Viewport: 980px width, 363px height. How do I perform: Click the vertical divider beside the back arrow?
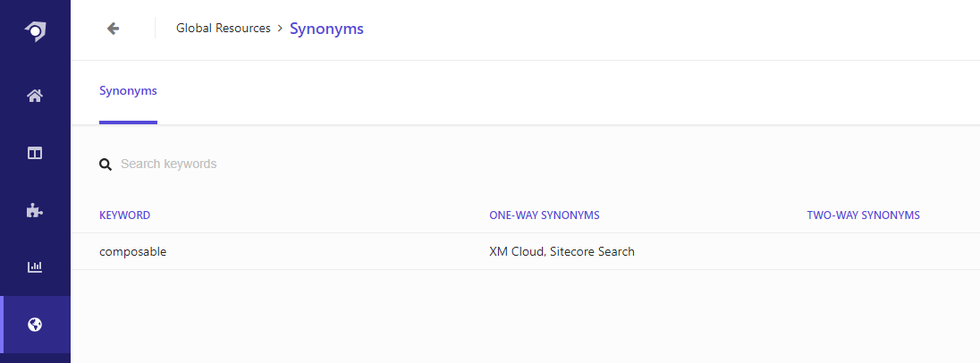(155, 29)
